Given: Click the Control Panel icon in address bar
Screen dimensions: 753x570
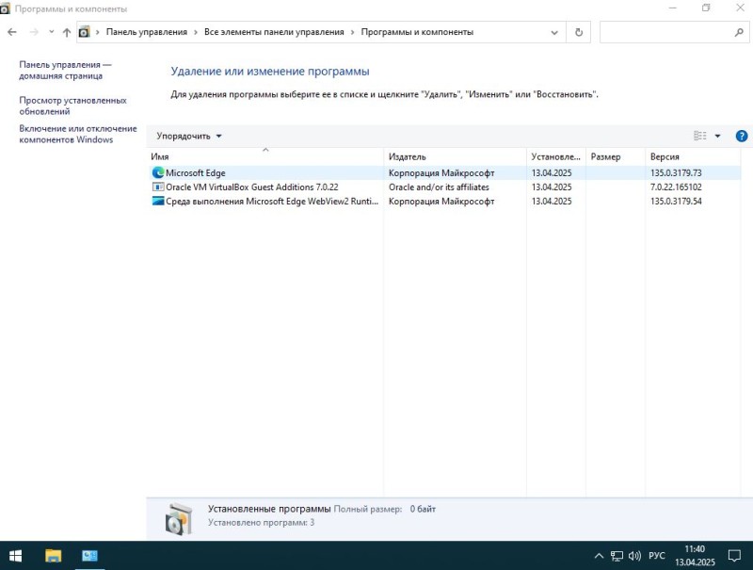Looking at the screenshot, I should click(x=84, y=32).
